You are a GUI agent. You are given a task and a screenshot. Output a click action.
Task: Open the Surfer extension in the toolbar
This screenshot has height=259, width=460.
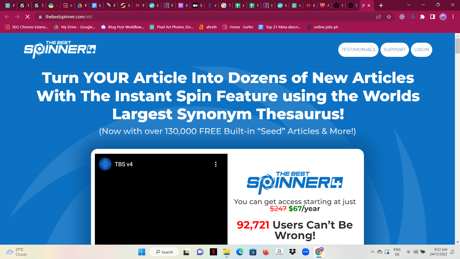click(x=412, y=17)
